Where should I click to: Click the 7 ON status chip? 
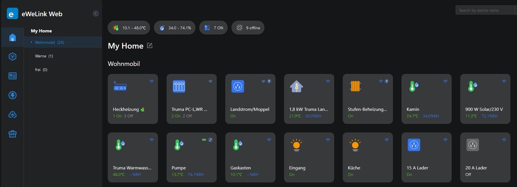click(x=214, y=28)
